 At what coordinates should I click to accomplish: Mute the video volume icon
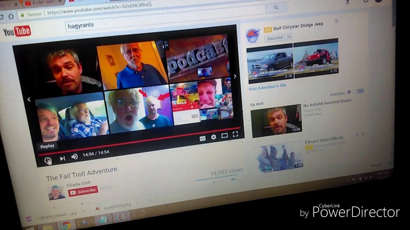[74, 157]
